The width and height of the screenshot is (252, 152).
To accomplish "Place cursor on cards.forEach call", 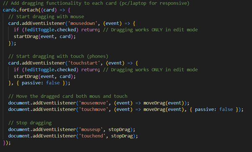I will click(20, 10).
